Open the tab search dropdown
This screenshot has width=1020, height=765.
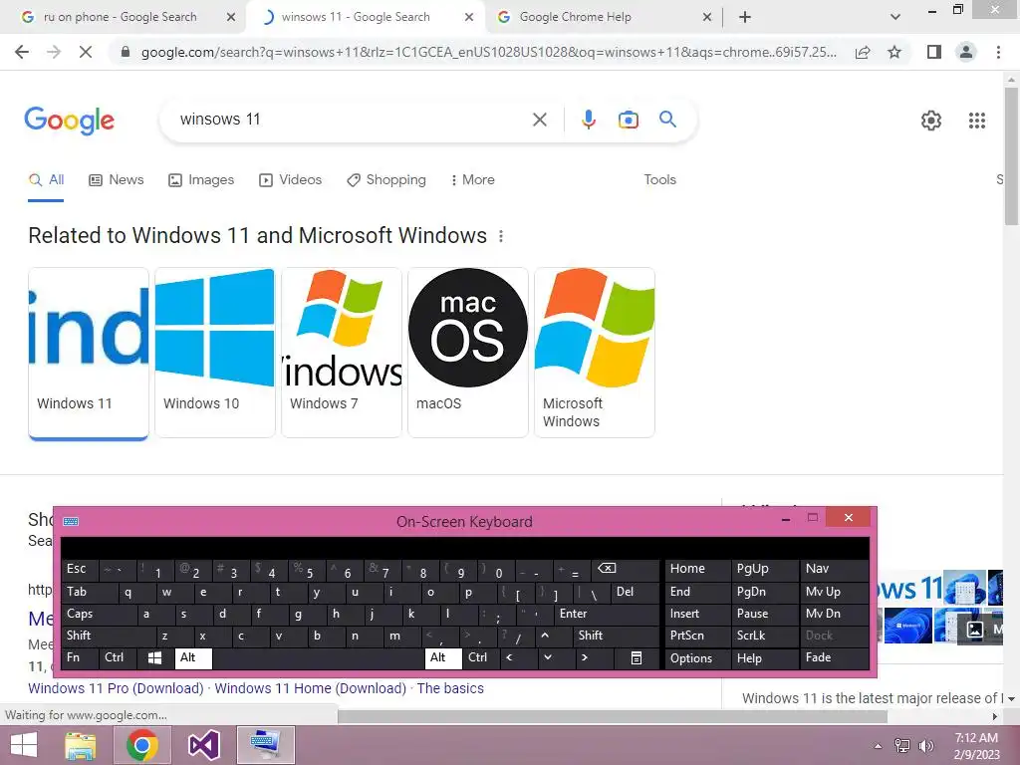coord(895,17)
